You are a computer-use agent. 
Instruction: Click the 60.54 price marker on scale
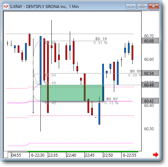point(150,73)
